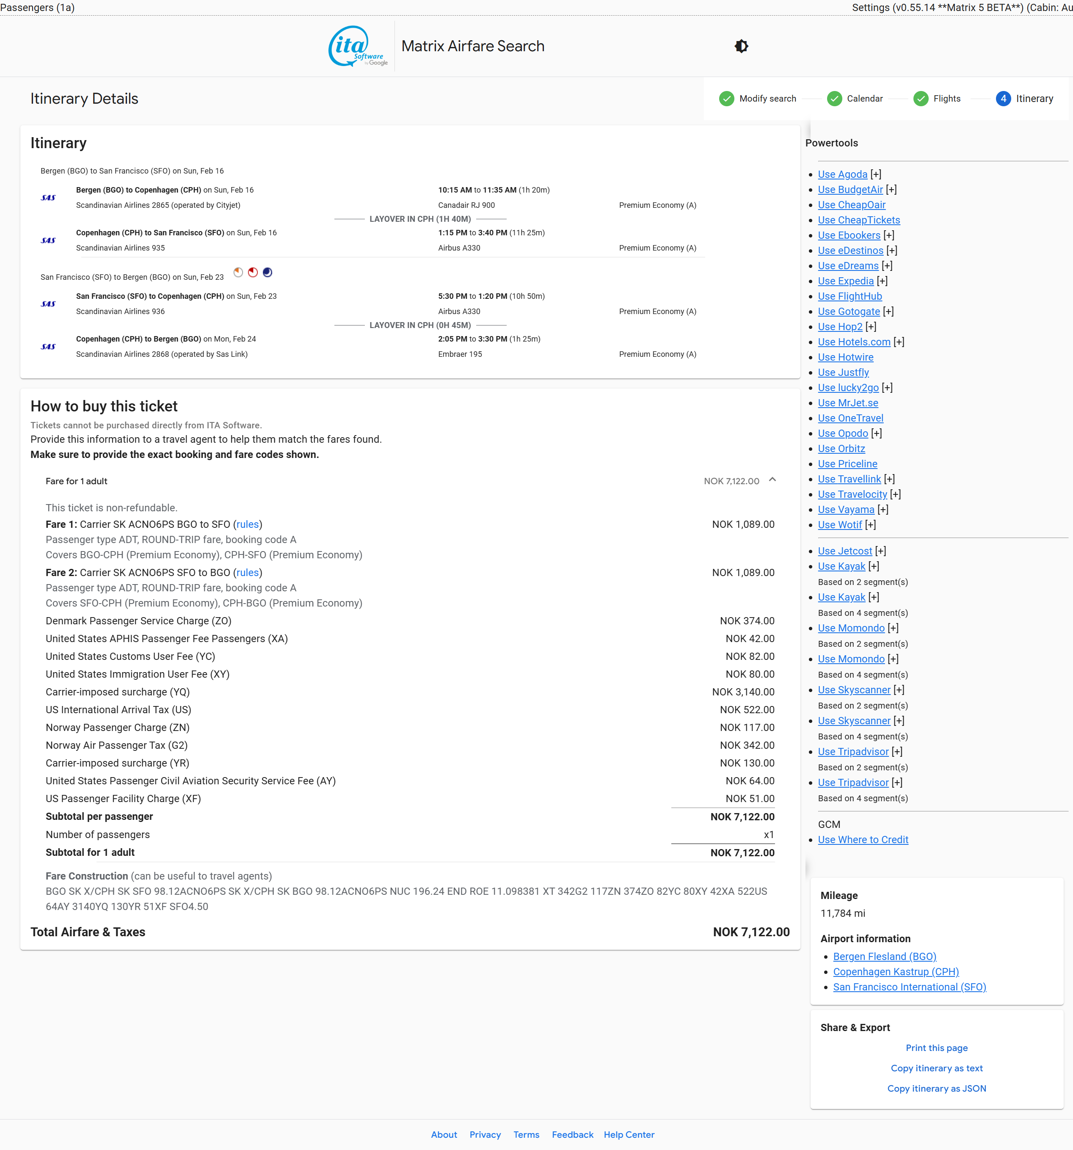Viewport: 1073px width, 1150px height.
Task: Open Bergen Flesland (BGO) airport link
Action: click(884, 957)
